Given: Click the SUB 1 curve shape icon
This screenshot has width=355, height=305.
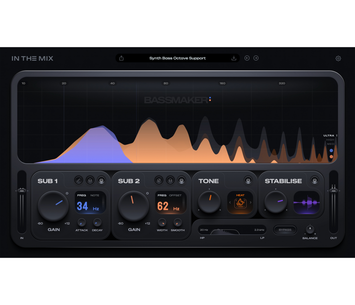Looking at the screenshot, I should click(x=78, y=180).
